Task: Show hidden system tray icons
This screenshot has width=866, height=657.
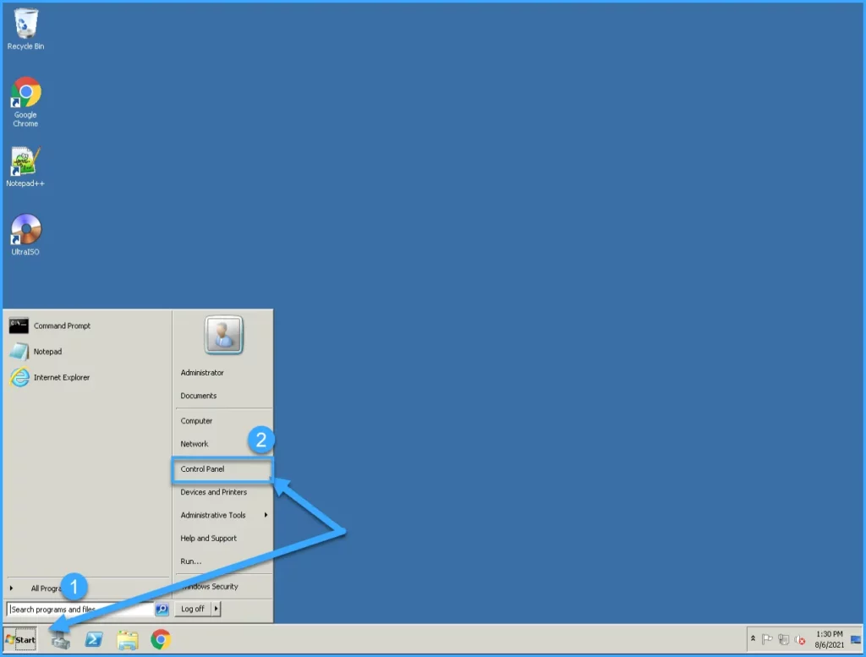Action: (753, 639)
